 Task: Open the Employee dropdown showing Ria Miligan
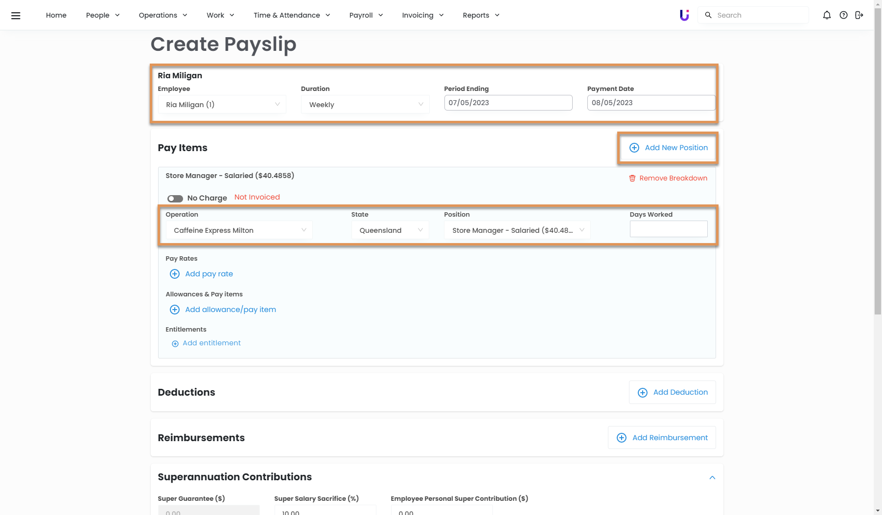[x=222, y=105]
